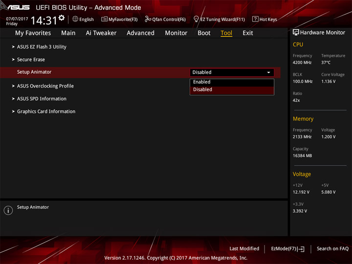
Task: Click the info icon beside Setup Animator help
Action: [x=8, y=210]
